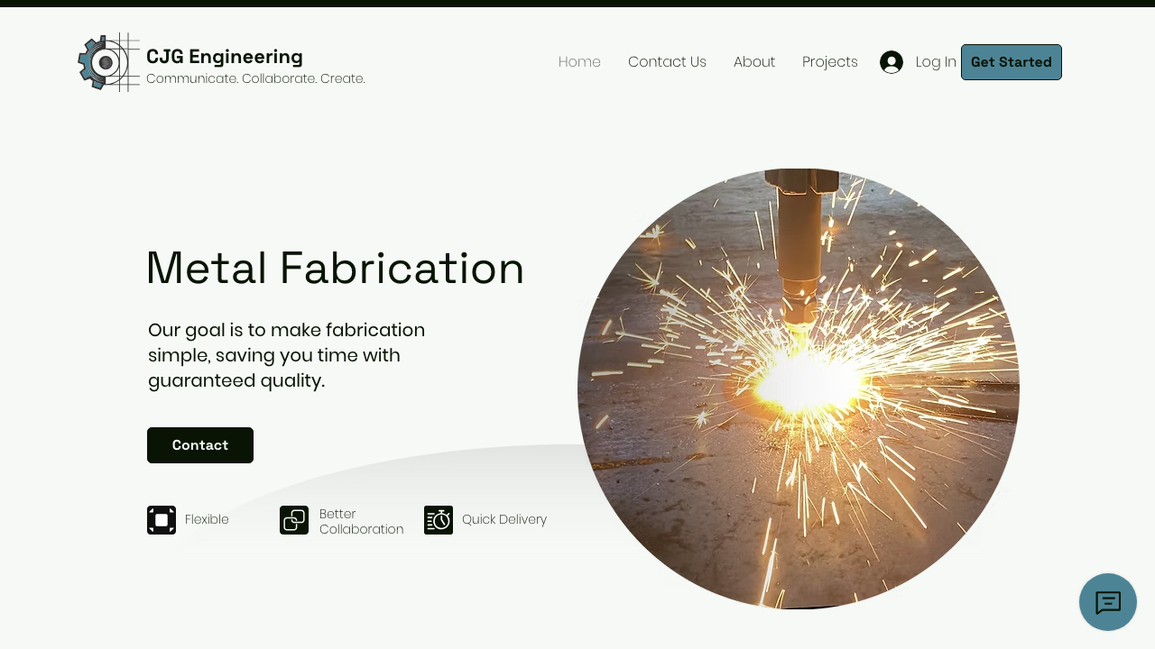Click the CJG Engineering gear logo
1155x649 pixels.
tap(106, 62)
